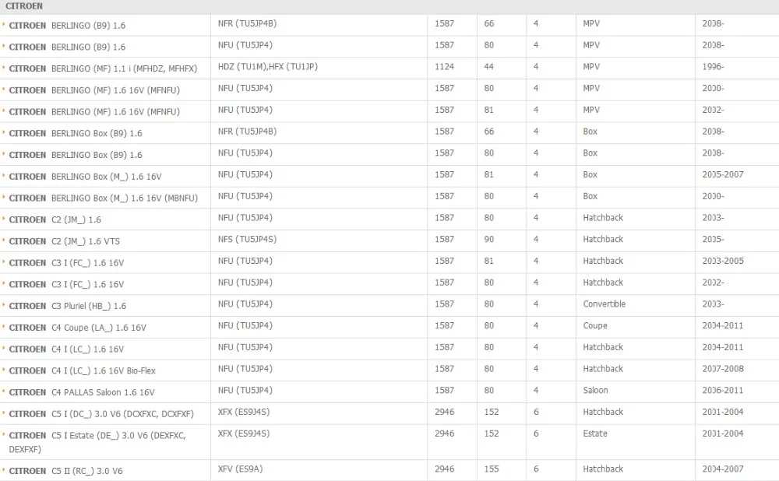Viewport: 779px width, 481px height.
Task: Open CITROEN BERLINGO Box (M_) 1.6 16V (MBNFU)
Action: [x=104, y=198]
